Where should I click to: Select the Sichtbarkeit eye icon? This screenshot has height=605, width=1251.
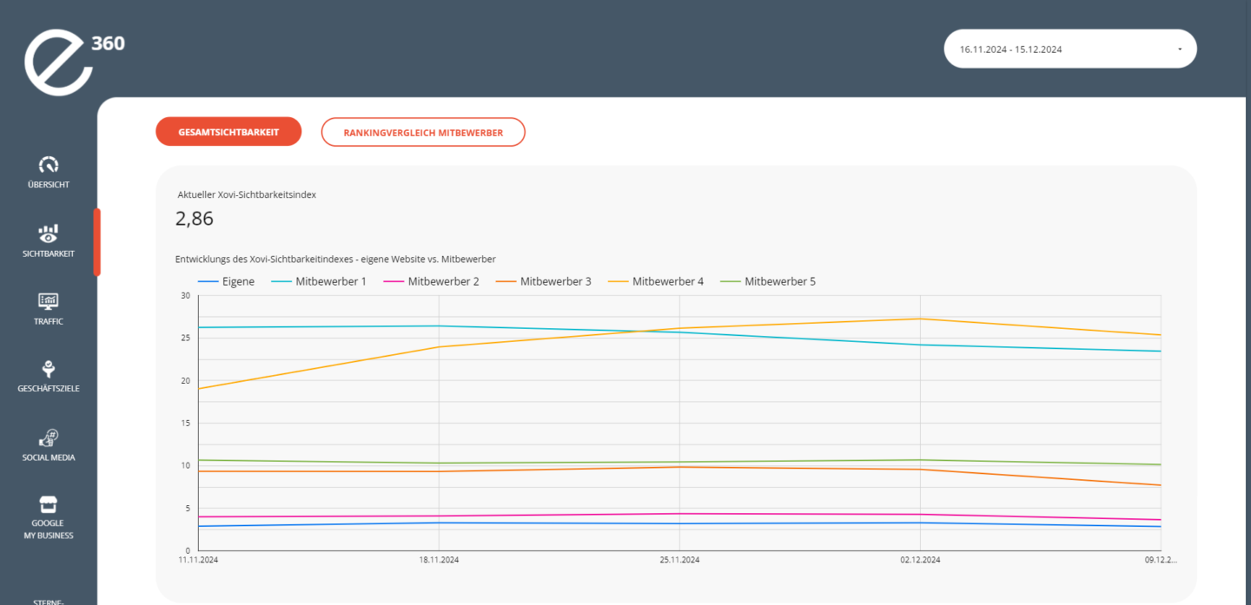click(49, 233)
